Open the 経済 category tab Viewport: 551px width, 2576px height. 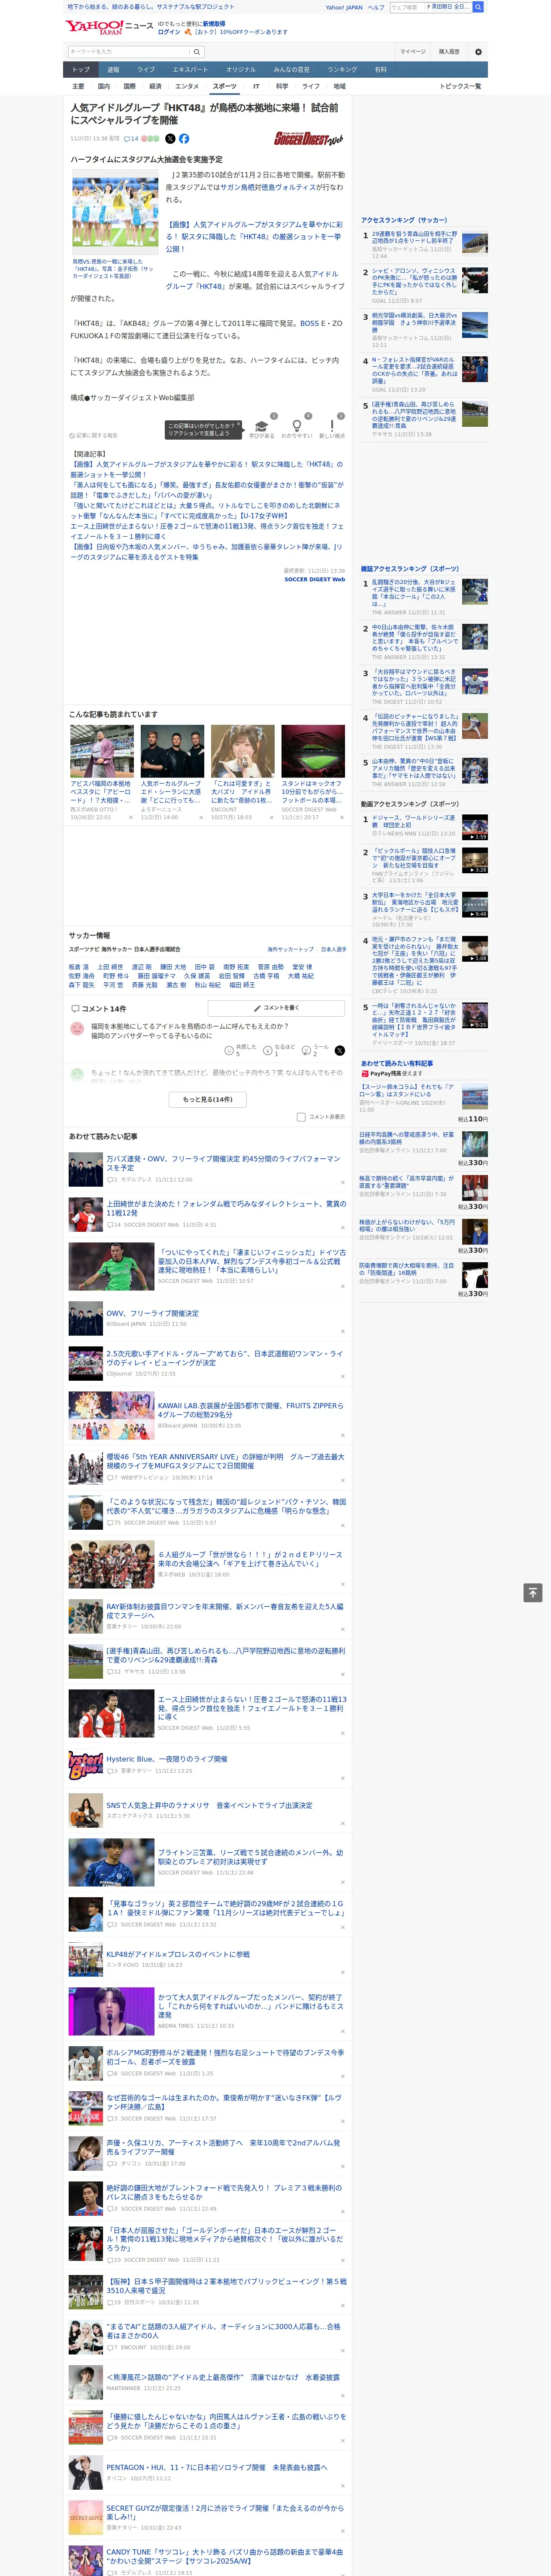(x=155, y=87)
